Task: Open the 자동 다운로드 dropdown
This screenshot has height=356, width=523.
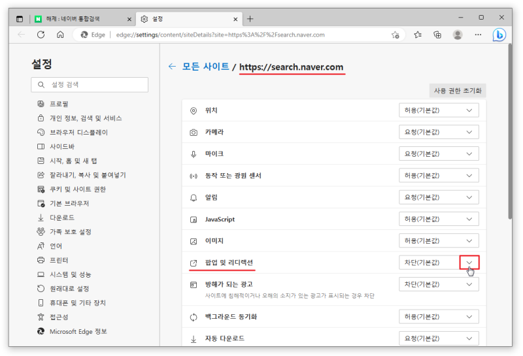Action: coord(439,338)
